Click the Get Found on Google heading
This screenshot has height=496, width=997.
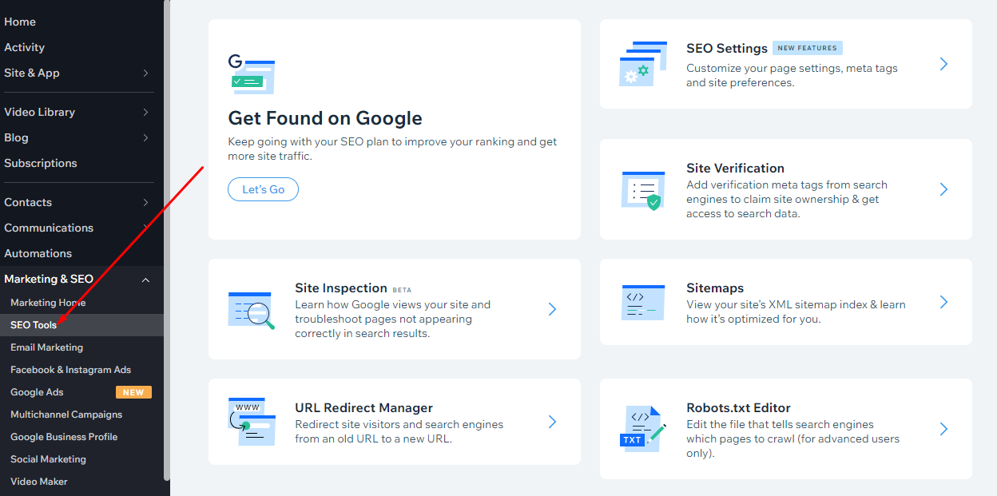click(325, 118)
